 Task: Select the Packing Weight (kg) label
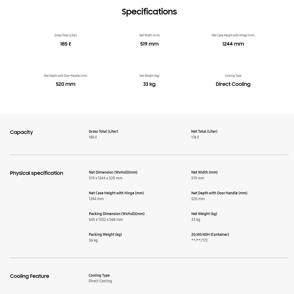105,234
